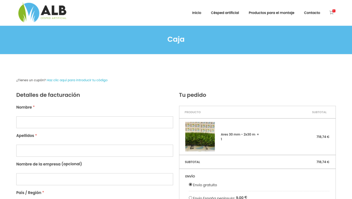Image resolution: width=352 pixels, height=199 pixels.
Task: Click the Tu pedido heading
Action: pyautogui.click(x=193, y=95)
